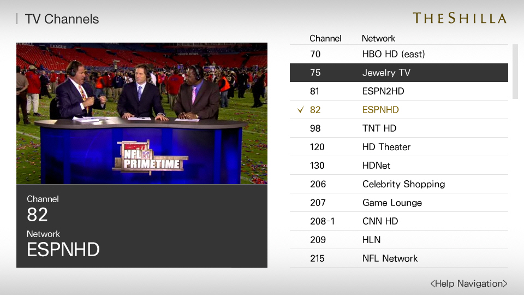Click the Channel column header
Screen dimensions: 524x295
tap(325, 38)
